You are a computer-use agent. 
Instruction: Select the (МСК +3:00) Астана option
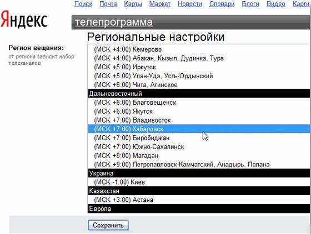click(199, 200)
